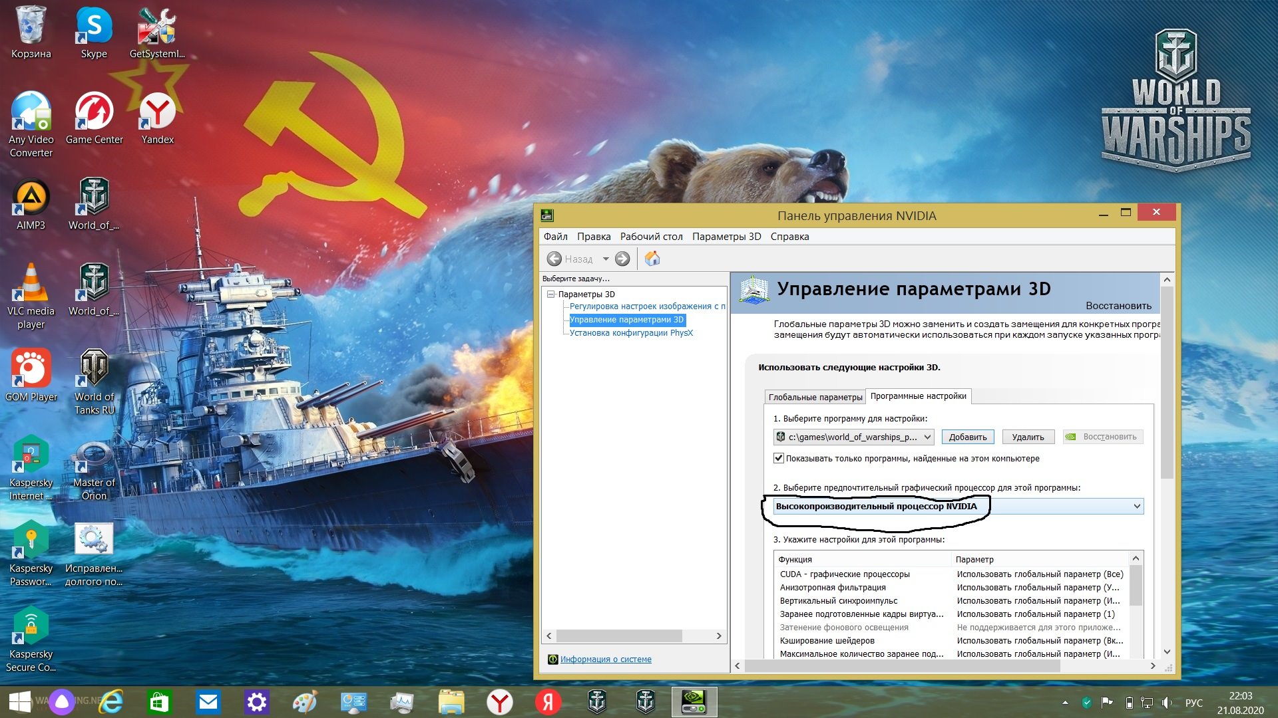Open Internet Explorer from the taskbar
The image size is (1278, 718).
(112, 702)
